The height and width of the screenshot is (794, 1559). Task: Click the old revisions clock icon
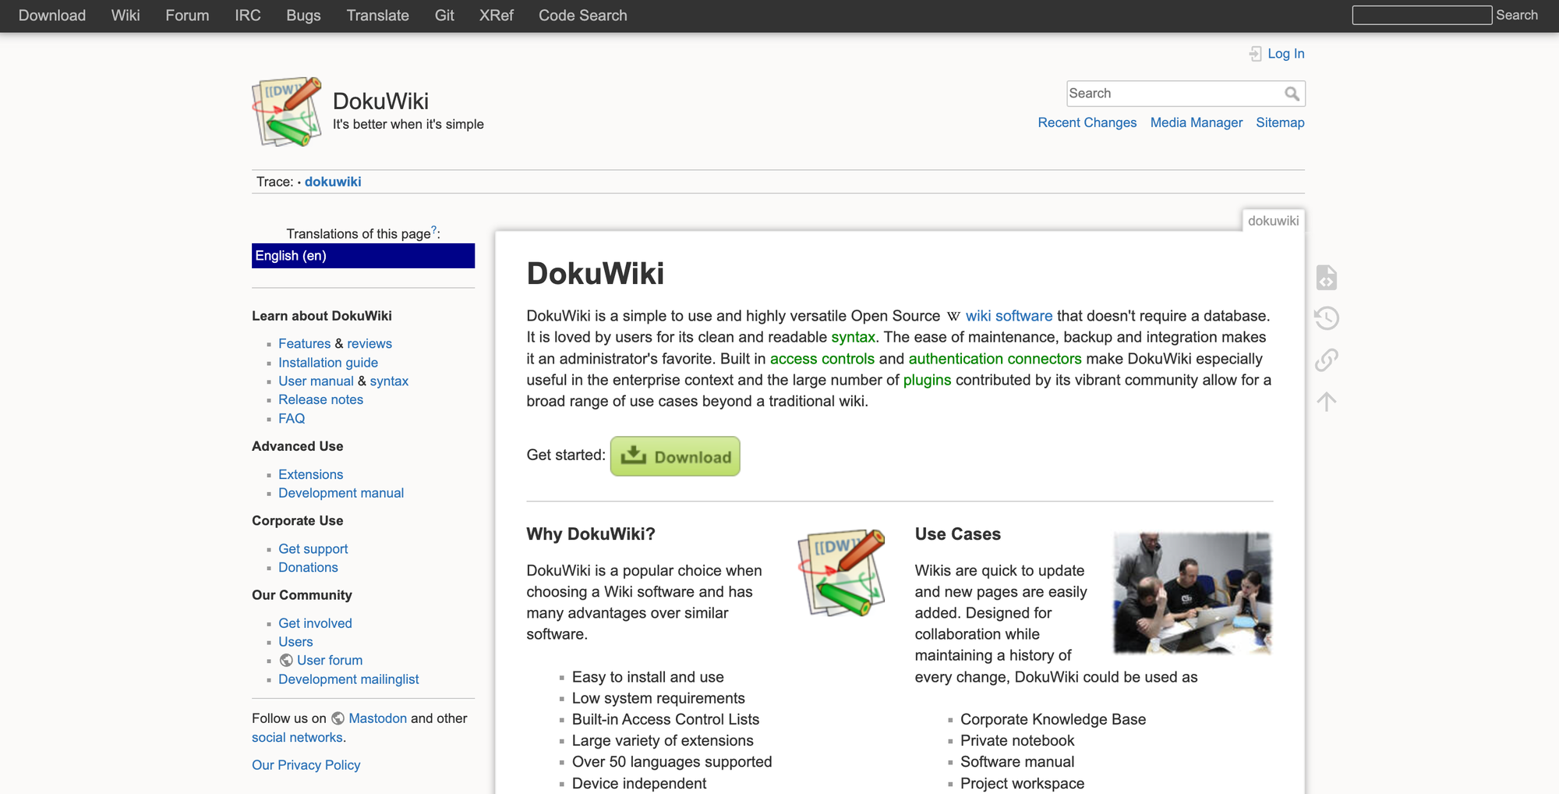pos(1326,318)
